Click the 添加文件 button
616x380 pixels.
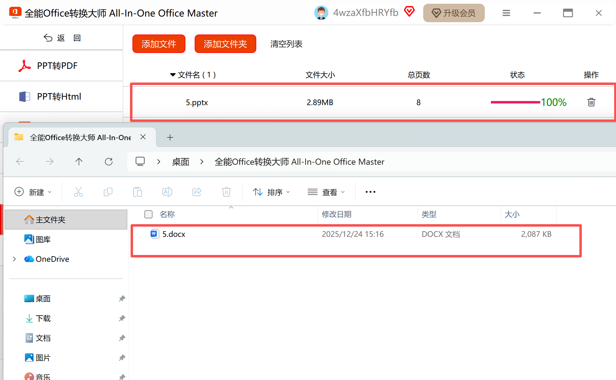pyautogui.click(x=159, y=44)
